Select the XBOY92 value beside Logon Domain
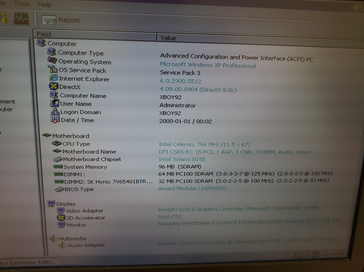 [x=170, y=113]
